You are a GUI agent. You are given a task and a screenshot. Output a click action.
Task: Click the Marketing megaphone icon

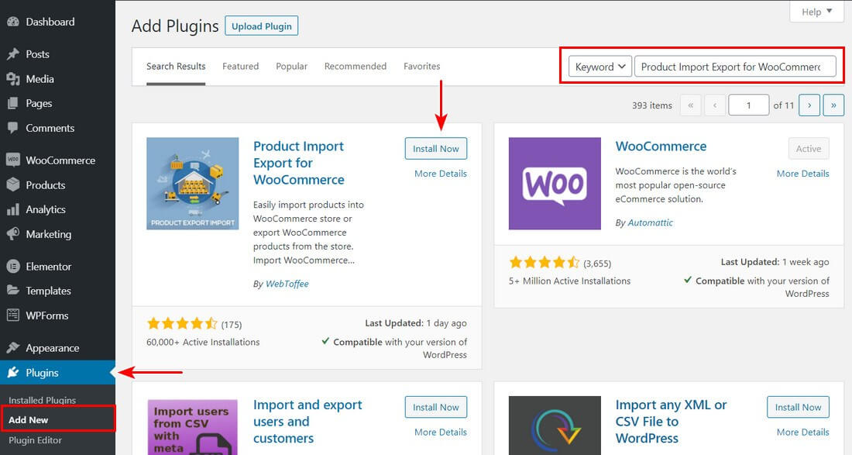tap(13, 234)
